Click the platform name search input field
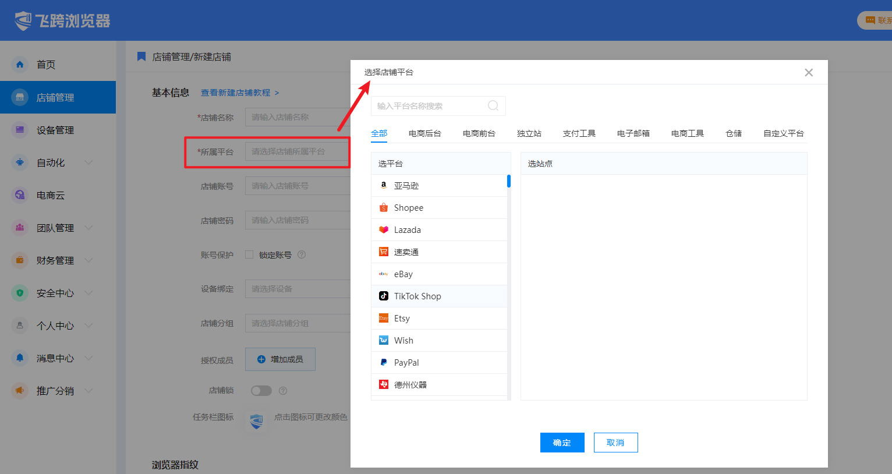 (428, 106)
